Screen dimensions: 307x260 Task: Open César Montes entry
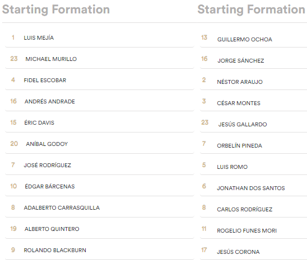click(254, 101)
